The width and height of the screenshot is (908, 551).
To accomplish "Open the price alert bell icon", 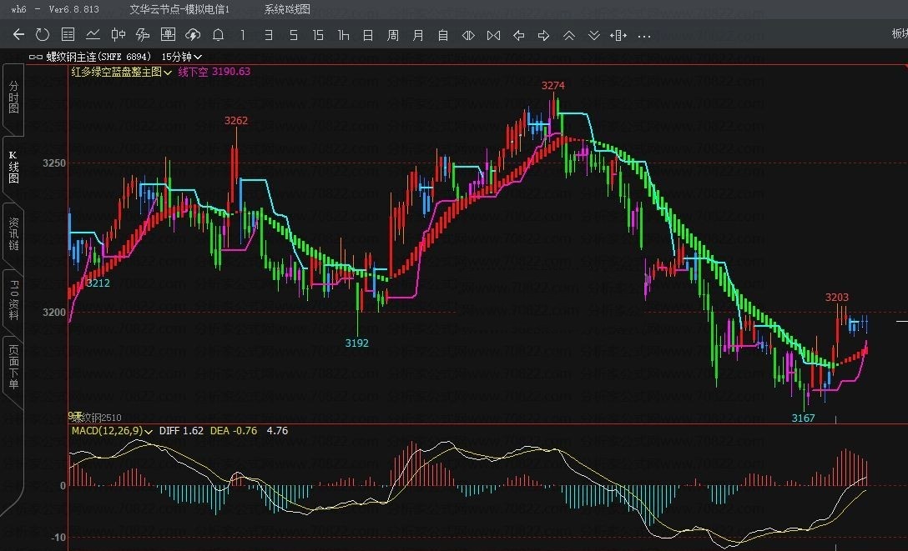I will click(219, 35).
